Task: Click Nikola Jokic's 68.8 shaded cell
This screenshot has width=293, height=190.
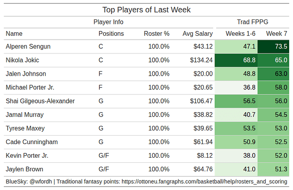Action: [x=236, y=60]
